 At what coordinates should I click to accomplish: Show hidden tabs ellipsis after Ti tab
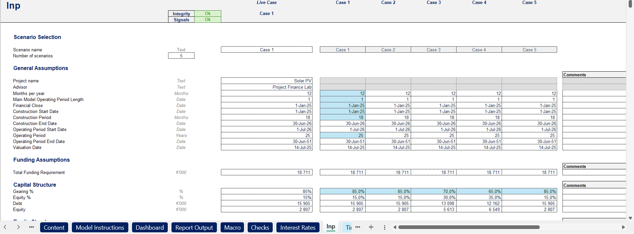click(x=358, y=227)
